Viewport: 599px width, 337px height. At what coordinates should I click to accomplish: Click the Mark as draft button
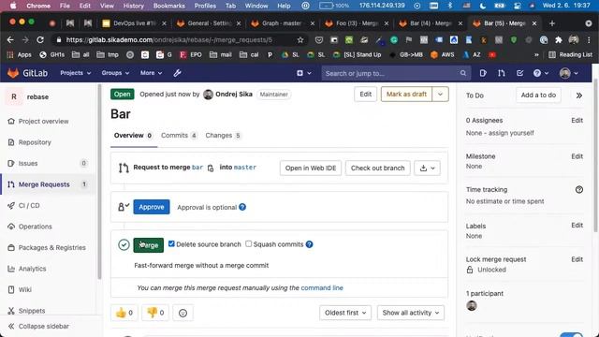406,95
